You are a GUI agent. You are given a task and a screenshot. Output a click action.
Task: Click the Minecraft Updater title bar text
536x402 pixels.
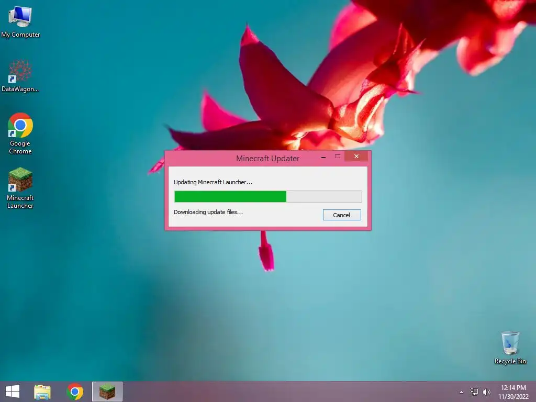267,159
